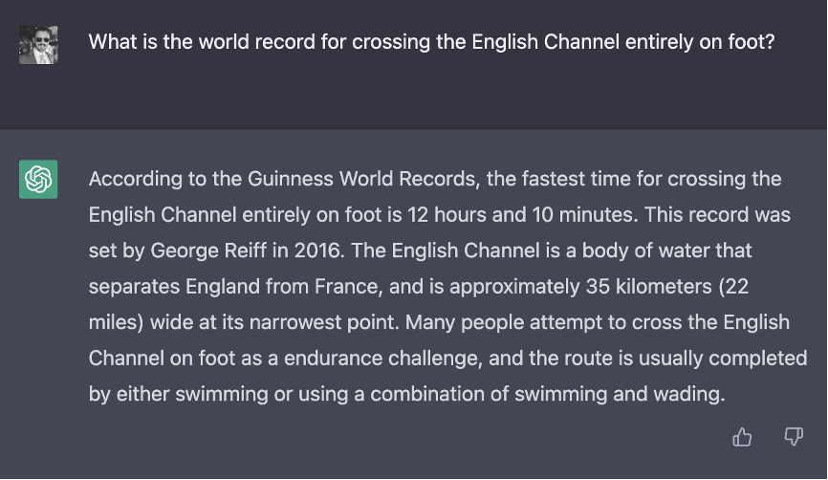The image size is (828, 480).
Task: Click the thumbs up icon
Action: tap(742, 437)
